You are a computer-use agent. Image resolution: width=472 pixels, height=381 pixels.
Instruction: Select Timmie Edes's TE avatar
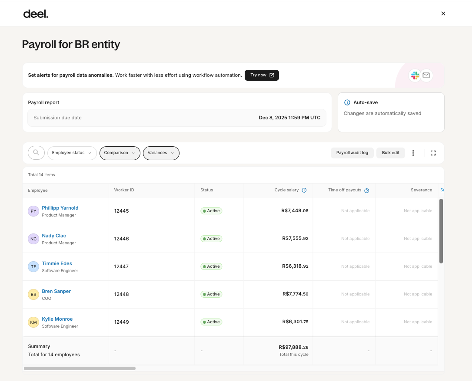pyautogui.click(x=33, y=267)
